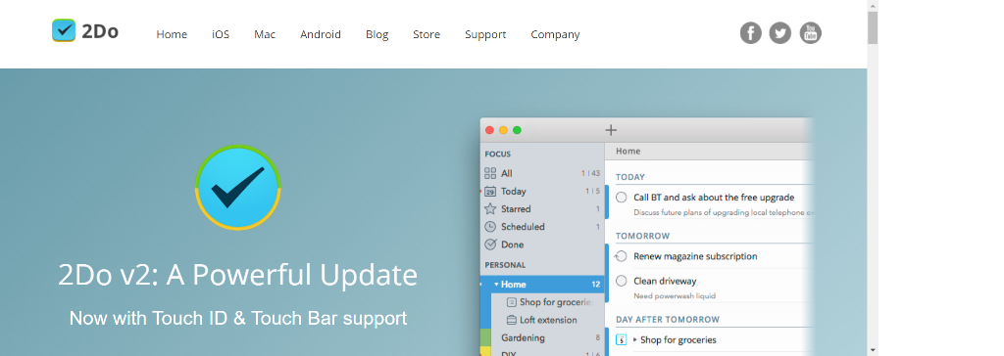Select the All row in Focus
The width and height of the screenshot is (1004, 356).
[x=542, y=173]
